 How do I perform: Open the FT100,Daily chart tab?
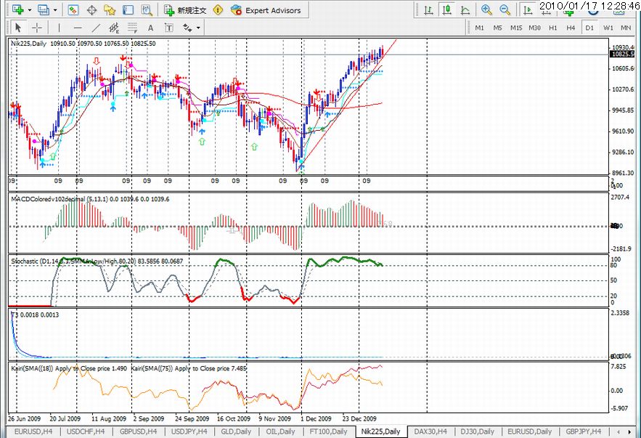pyautogui.click(x=328, y=431)
